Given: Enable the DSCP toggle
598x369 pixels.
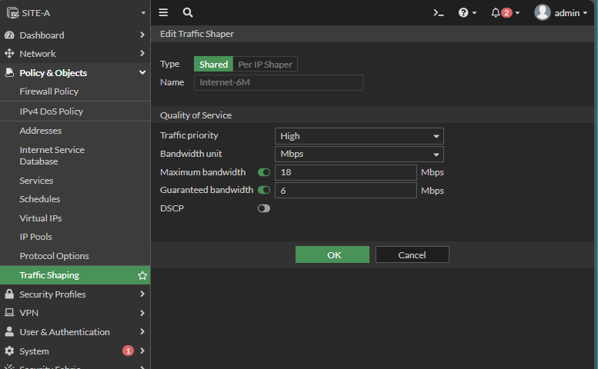Looking at the screenshot, I should (x=264, y=208).
